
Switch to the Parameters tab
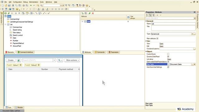click(113, 52)
